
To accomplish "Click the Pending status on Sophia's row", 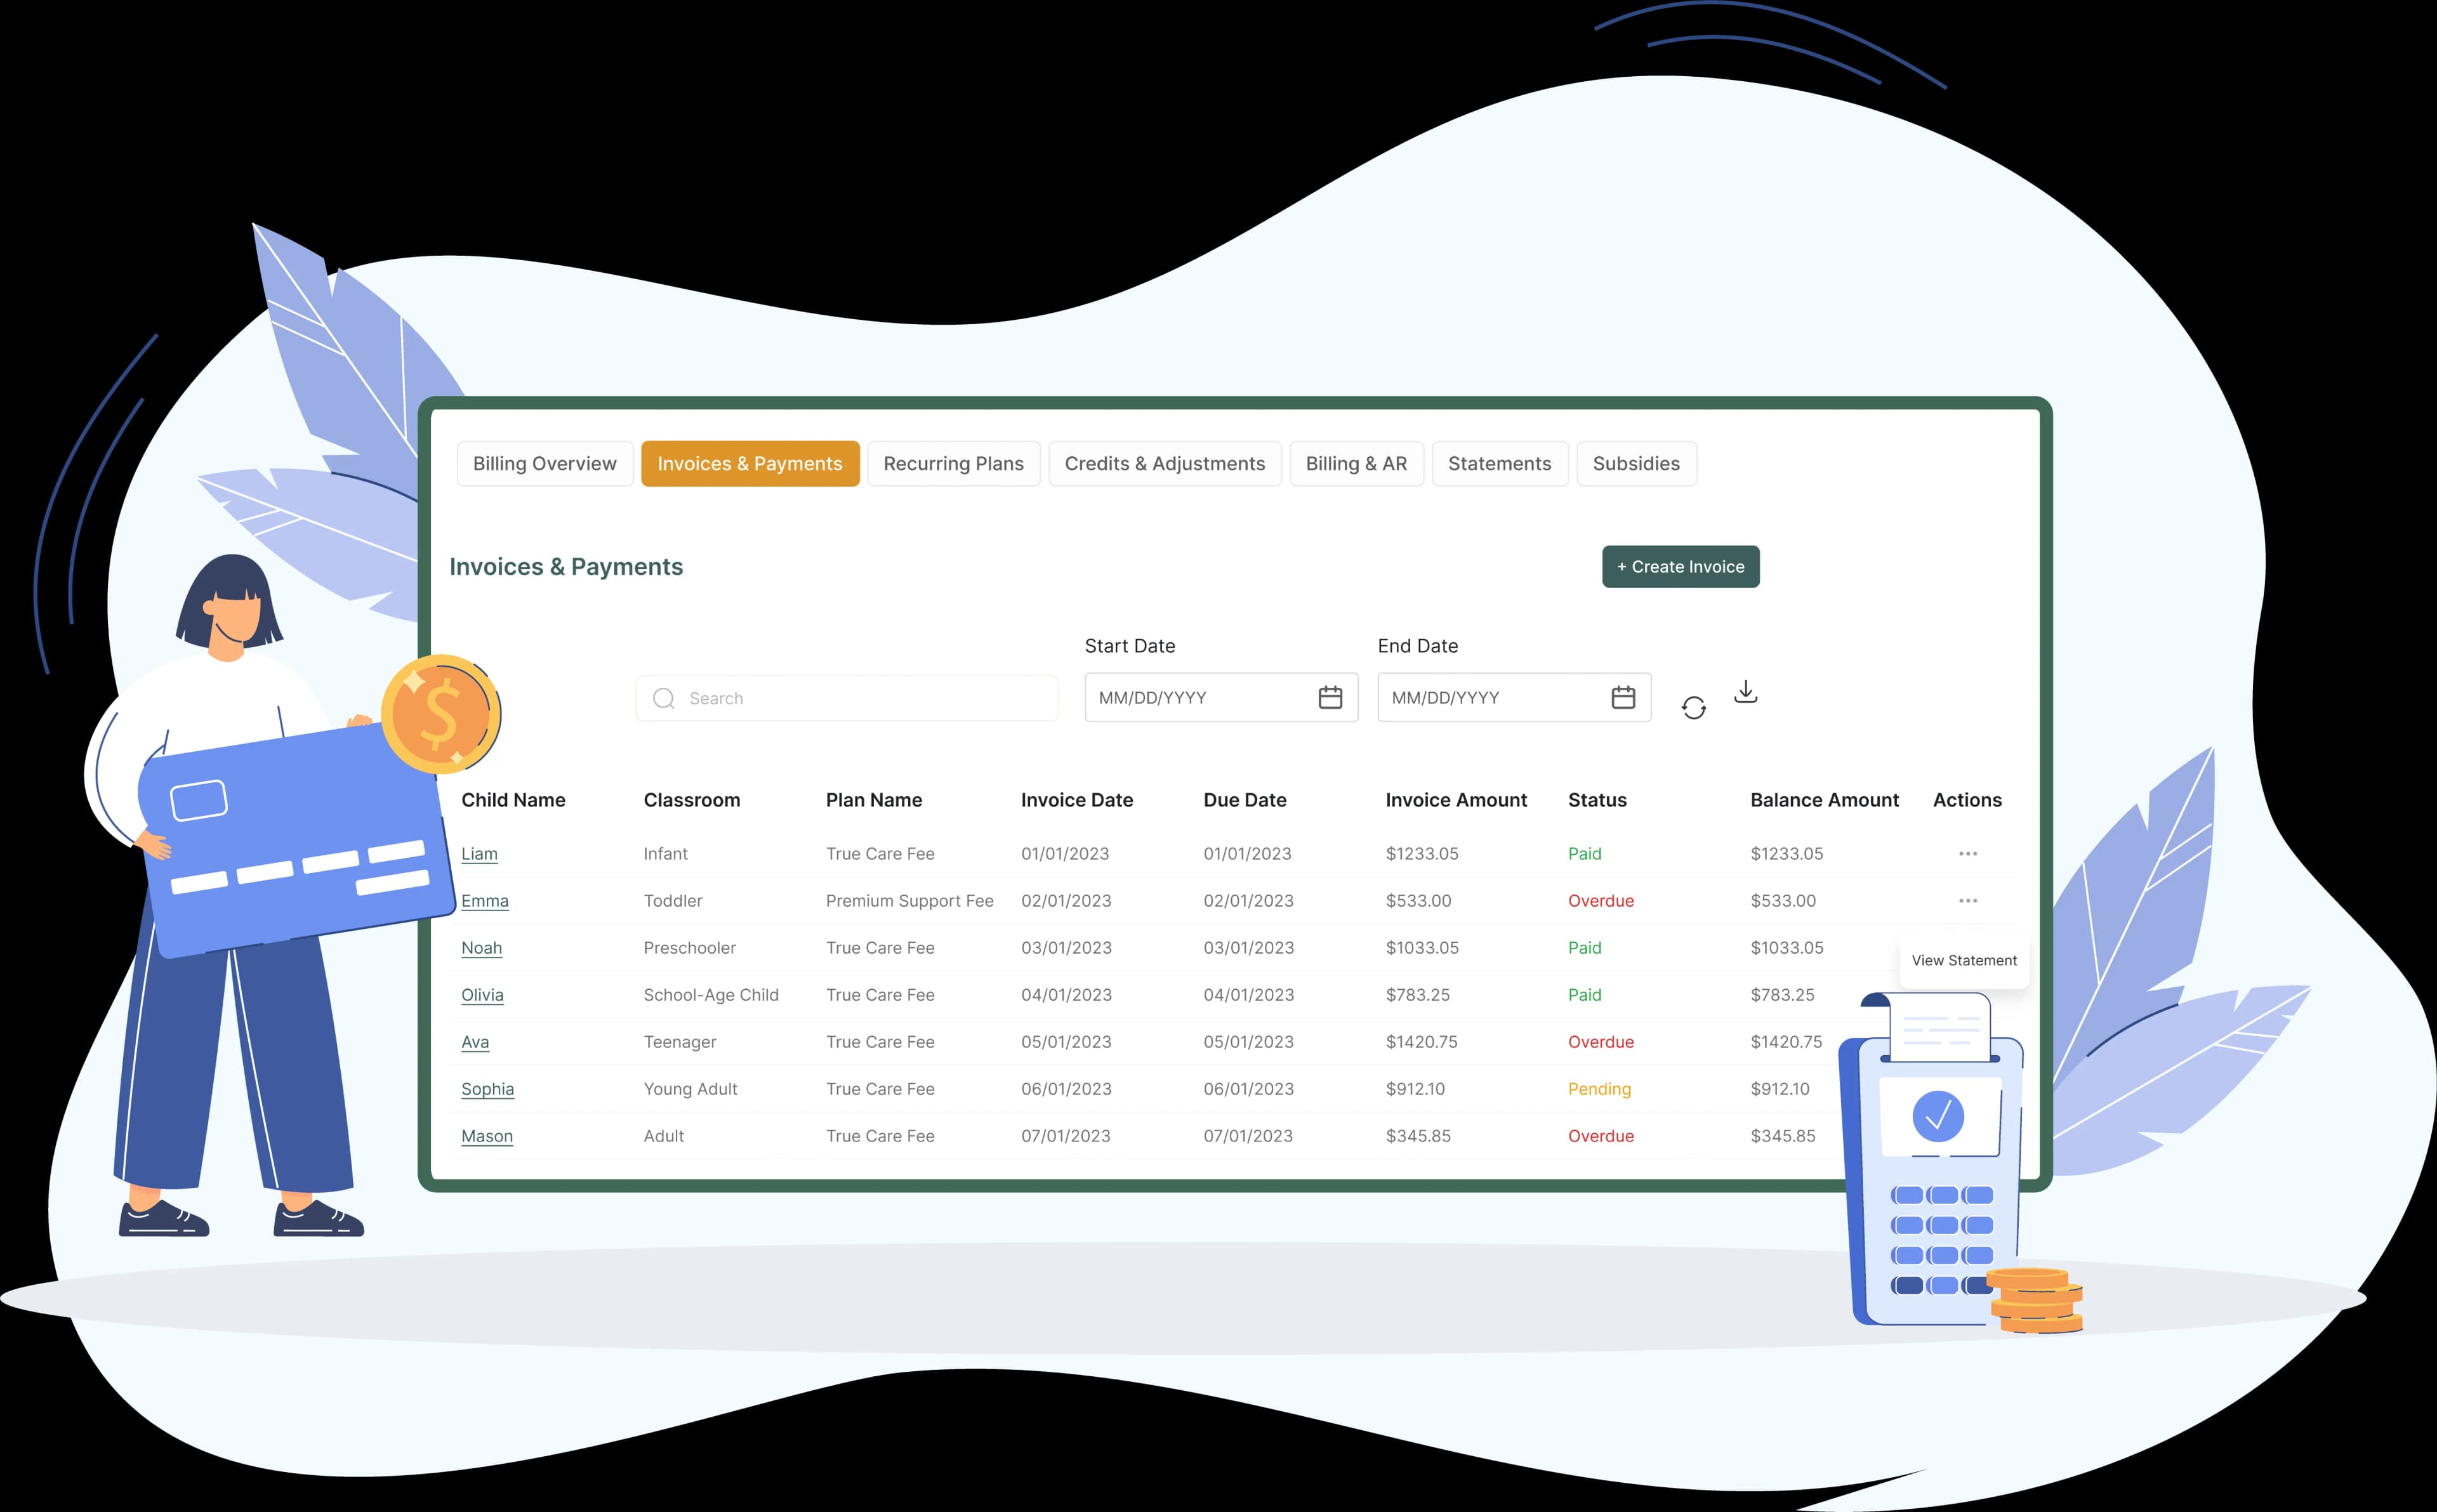I will (1599, 1088).
